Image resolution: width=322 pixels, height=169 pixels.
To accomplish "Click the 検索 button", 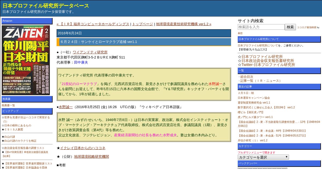I will pyautogui.click(x=290, y=27).
